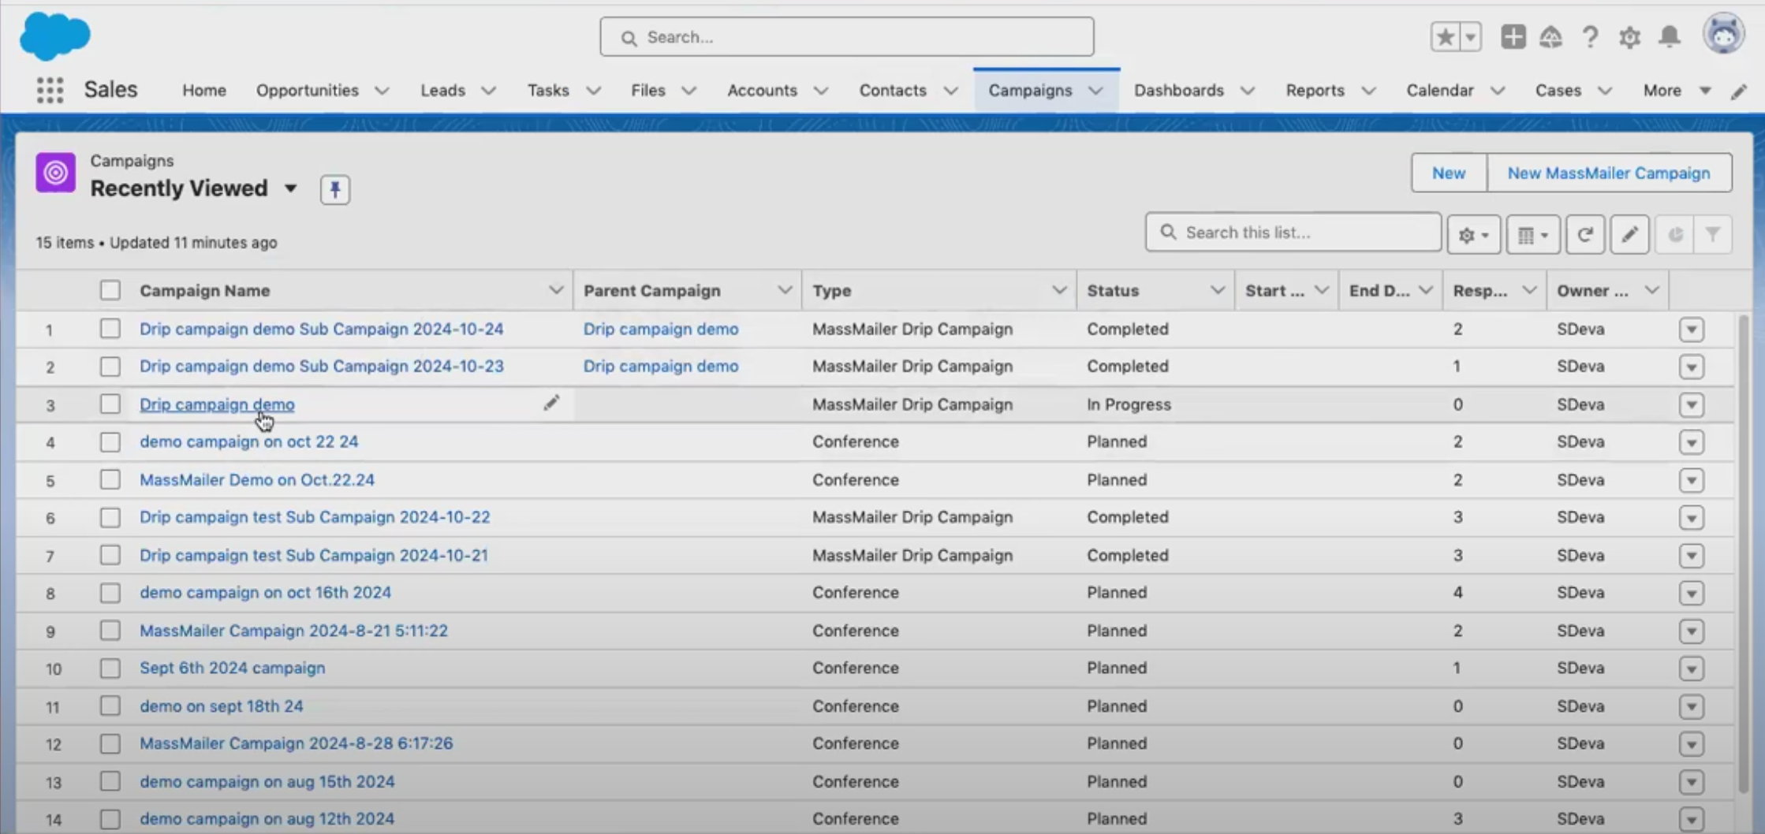
Task: Show the charts panel icon
Action: (x=1675, y=234)
